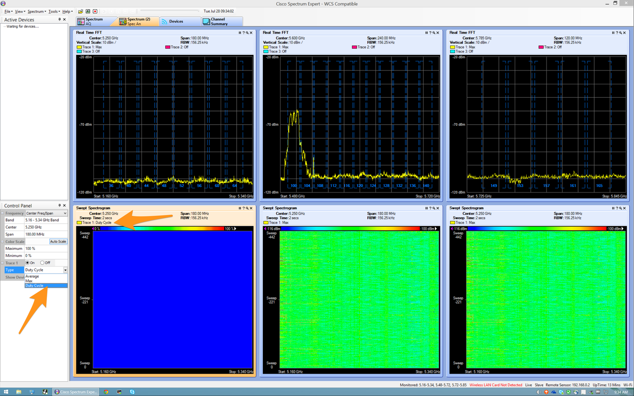Screen dimensions: 634x396
Task: Click the volume speaker tray icon
Action: 539,392
